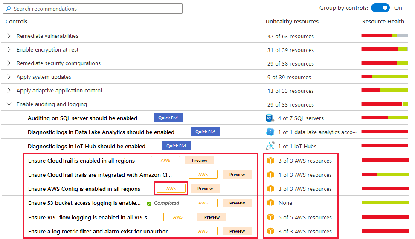Expand Apply adaptive application control
This screenshot has width=415, height=239.
coord(9,90)
